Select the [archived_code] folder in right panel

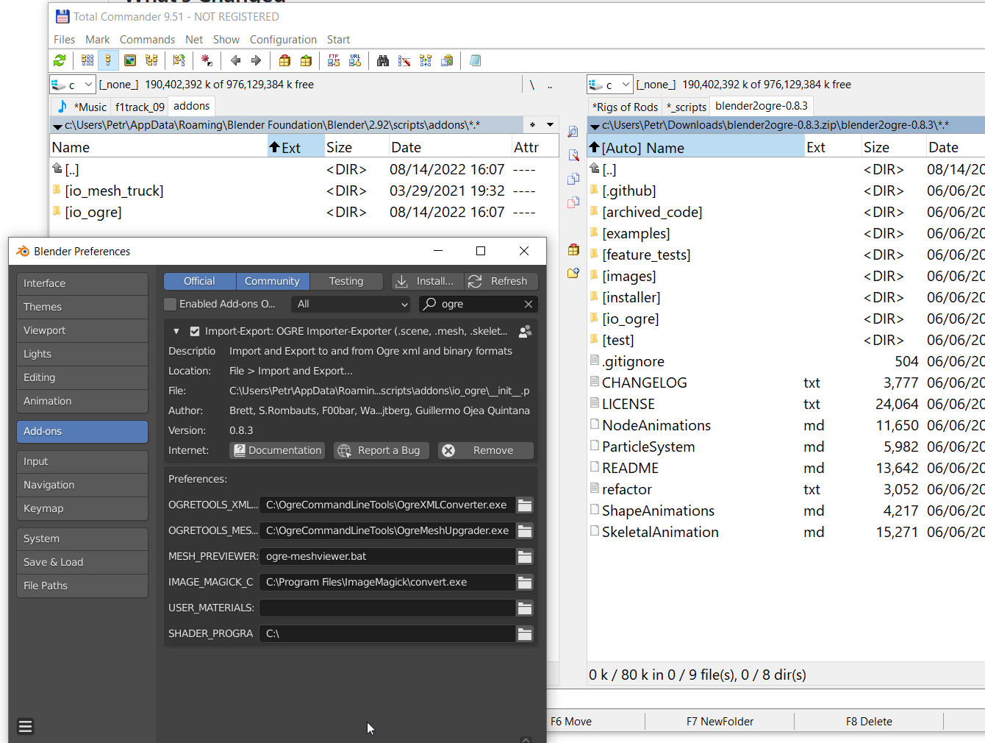pyautogui.click(x=787, y=212)
